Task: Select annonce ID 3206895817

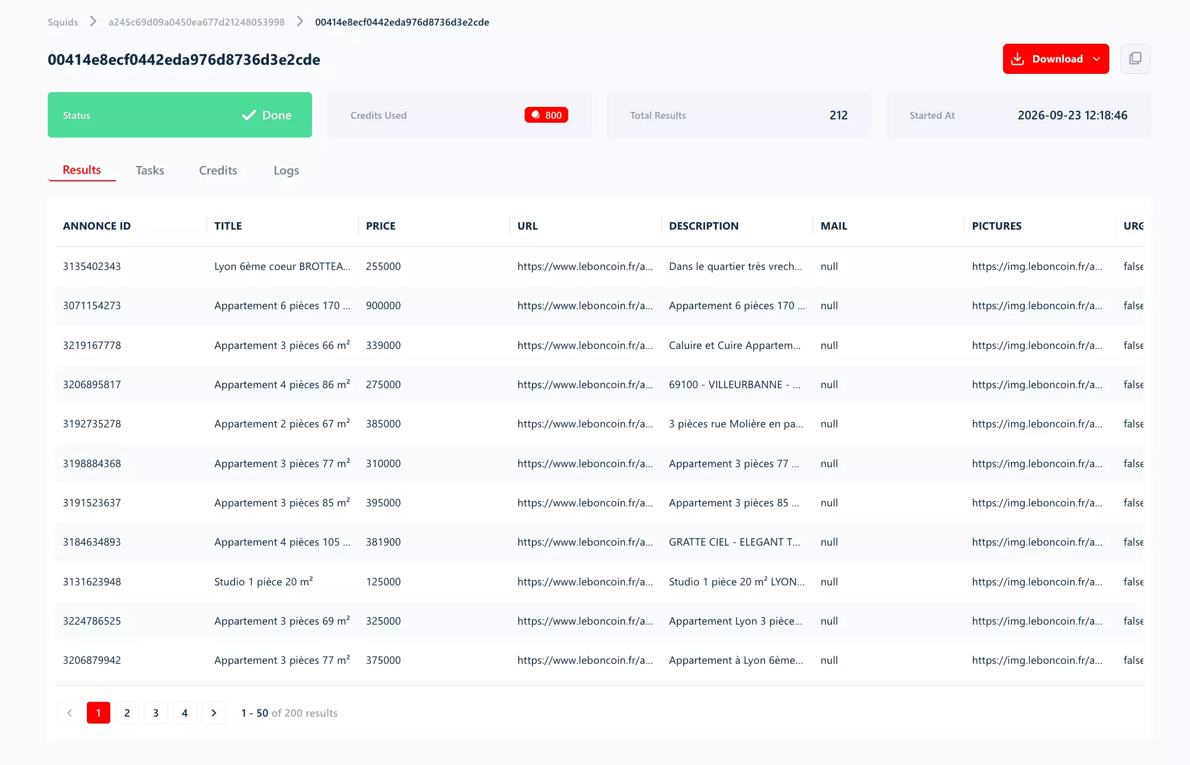Action: coord(92,384)
